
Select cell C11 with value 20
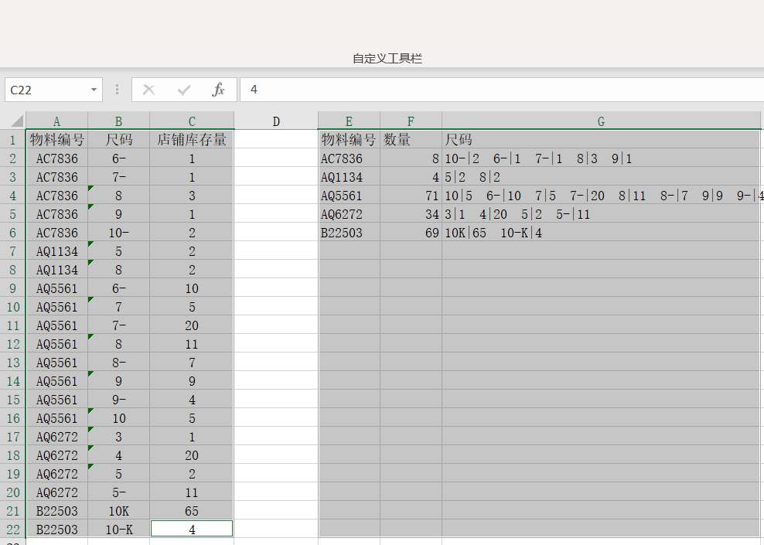pyautogui.click(x=192, y=325)
